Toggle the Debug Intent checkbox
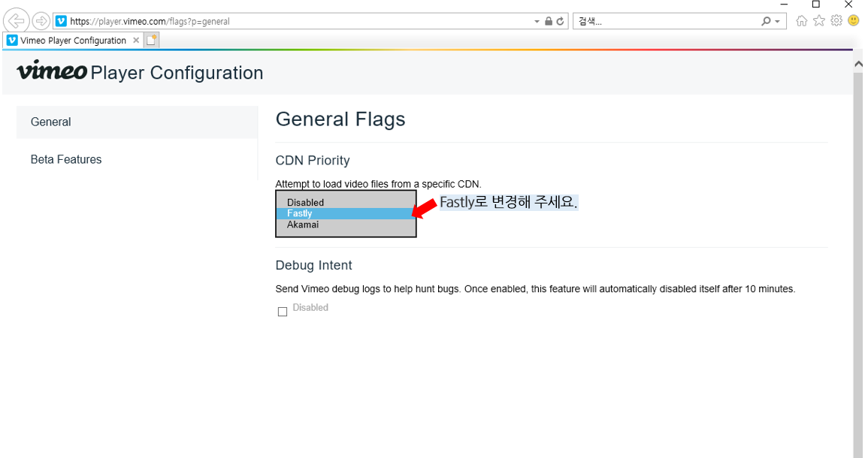This screenshot has height=458, width=865. click(x=283, y=312)
